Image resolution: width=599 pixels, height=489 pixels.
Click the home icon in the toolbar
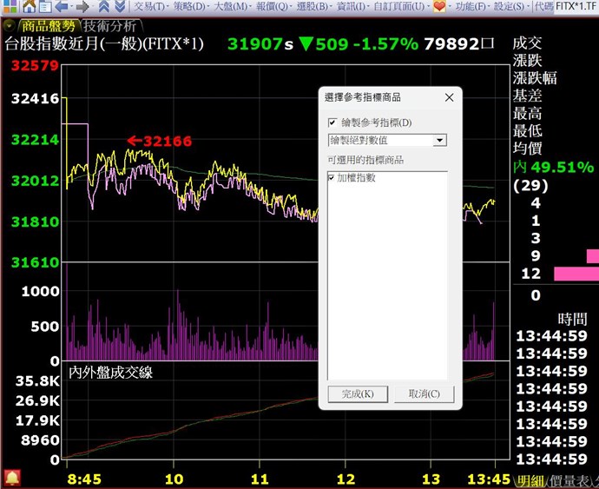coord(29,7)
